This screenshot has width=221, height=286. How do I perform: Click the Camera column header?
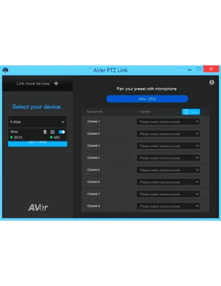click(145, 112)
